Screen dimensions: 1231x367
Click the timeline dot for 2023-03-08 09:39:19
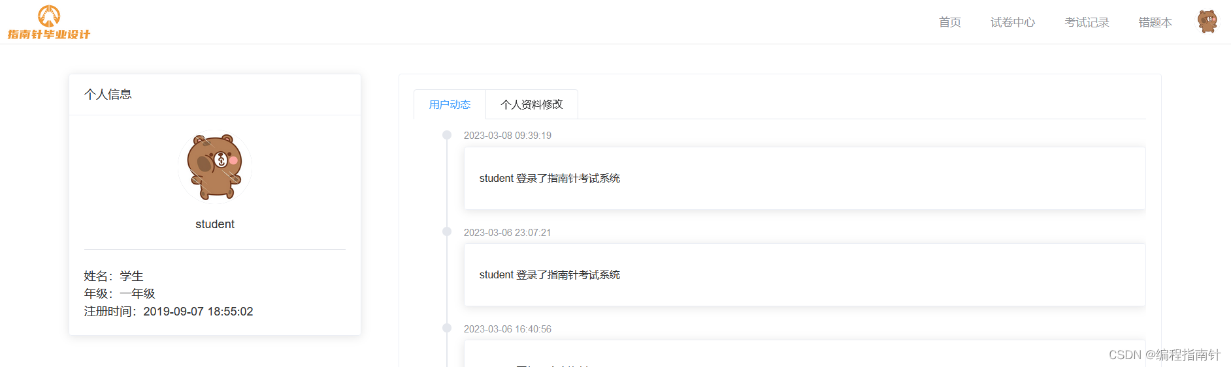point(447,135)
